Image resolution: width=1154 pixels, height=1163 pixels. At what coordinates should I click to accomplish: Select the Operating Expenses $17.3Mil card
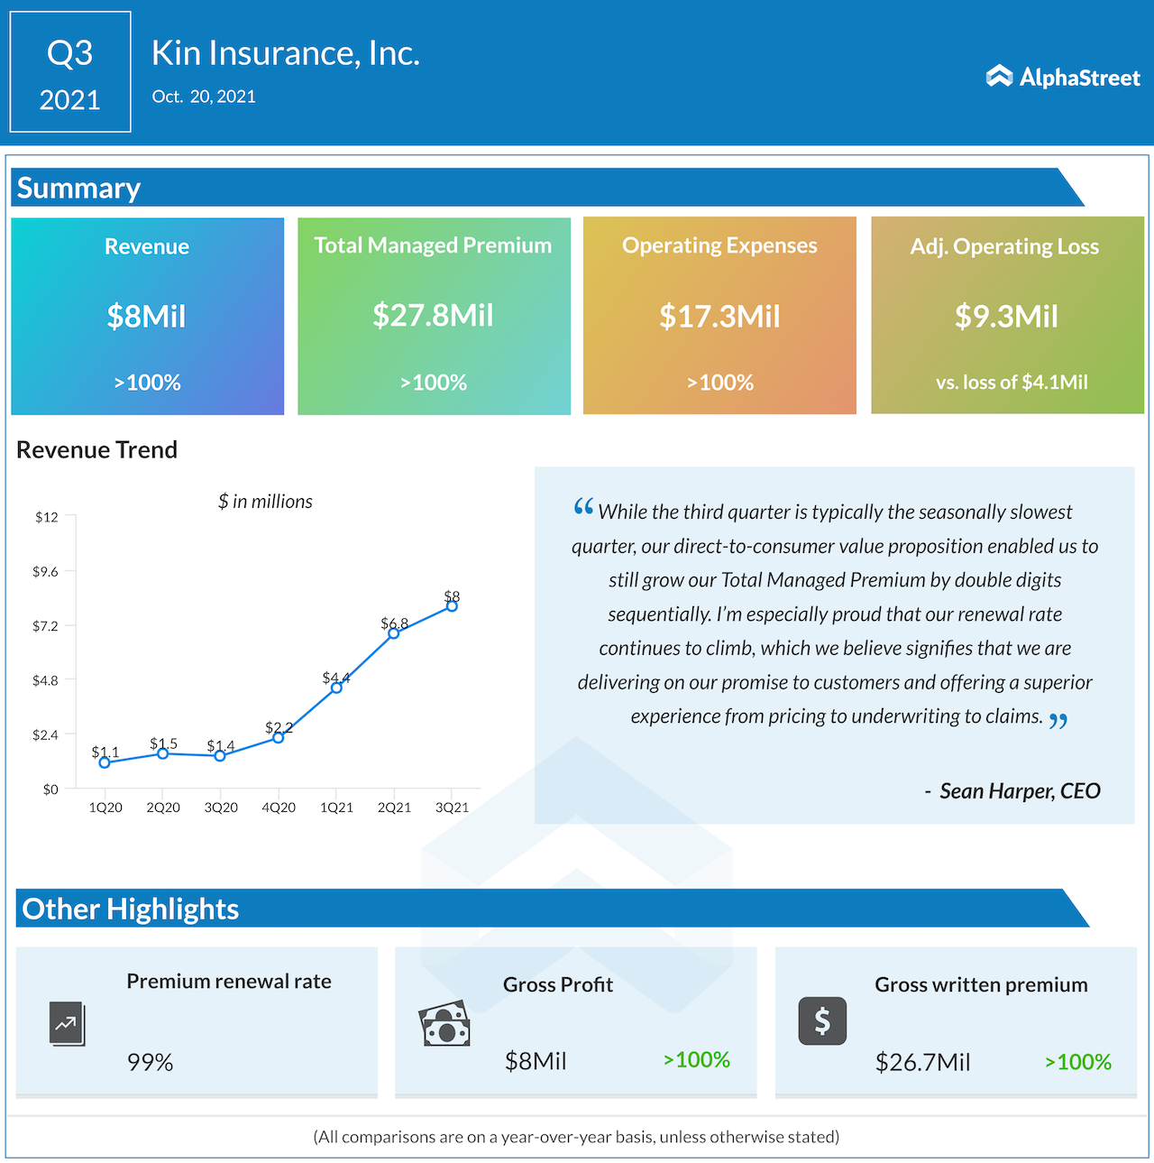(x=719, y=315)
